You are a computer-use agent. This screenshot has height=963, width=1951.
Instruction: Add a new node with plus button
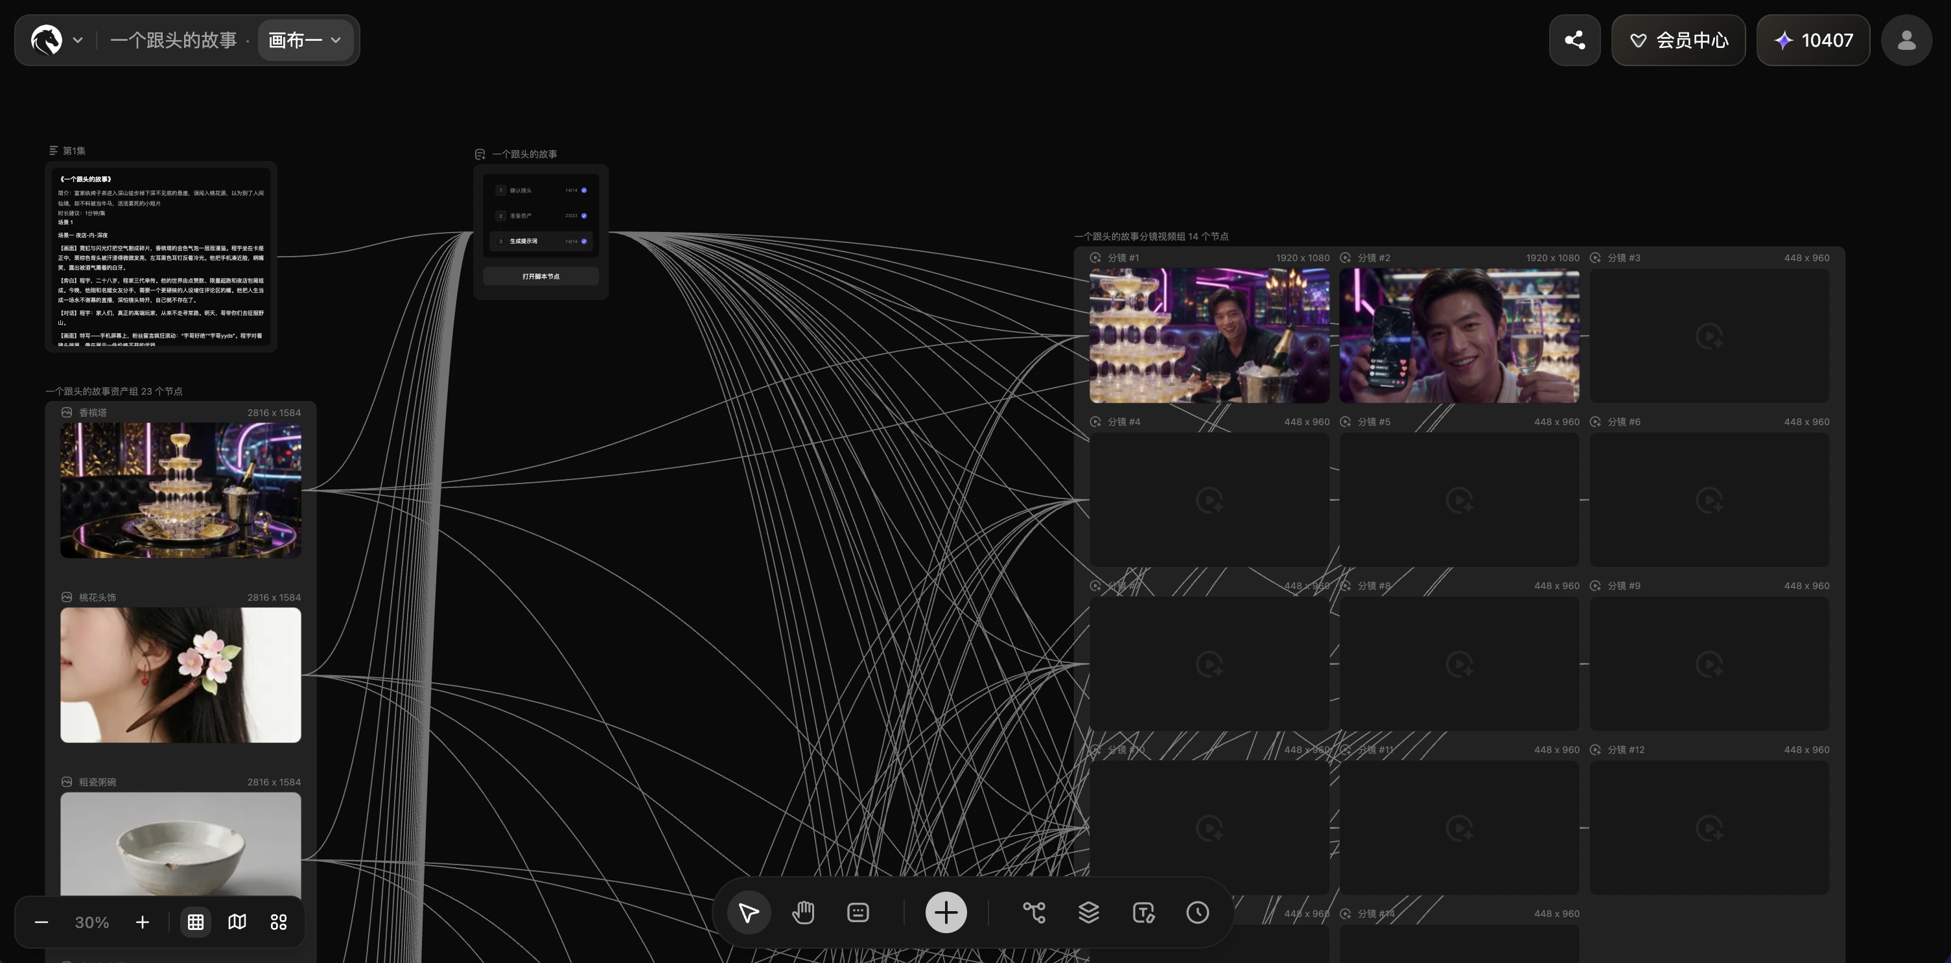click(x=946, y=912)
